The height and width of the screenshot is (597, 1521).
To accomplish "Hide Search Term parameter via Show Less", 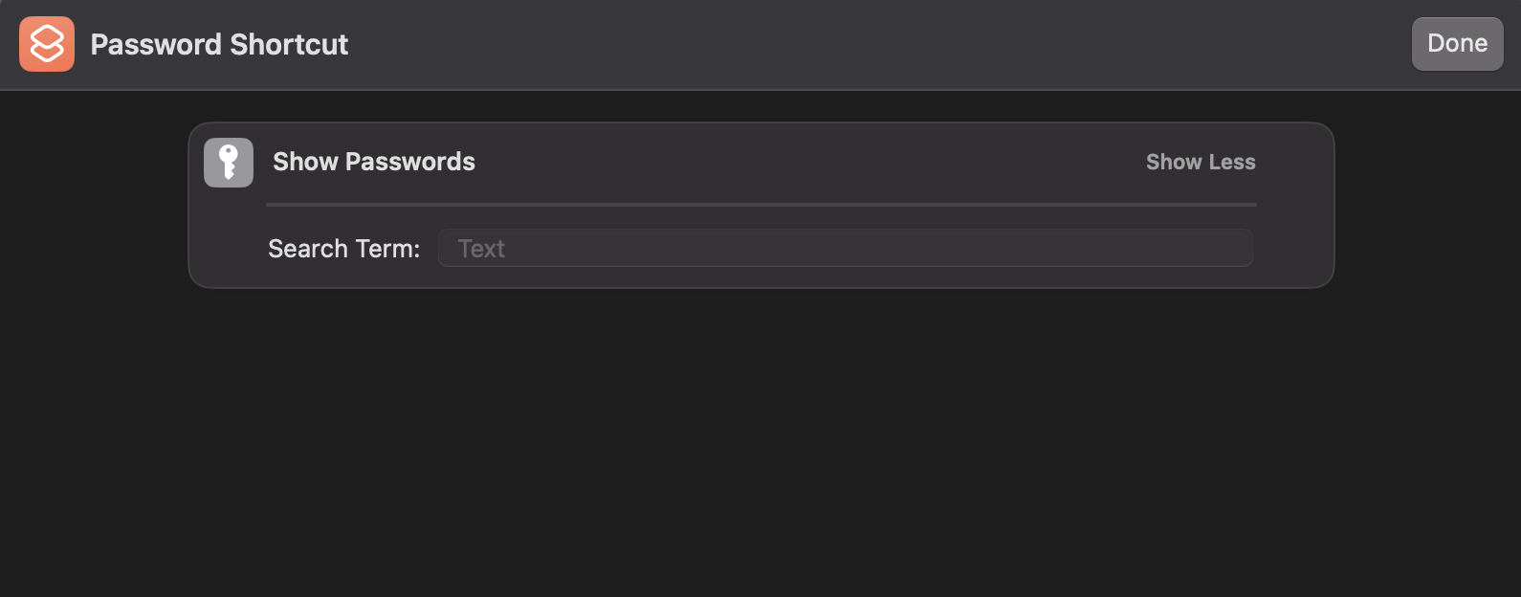I will click(1200, 162).
